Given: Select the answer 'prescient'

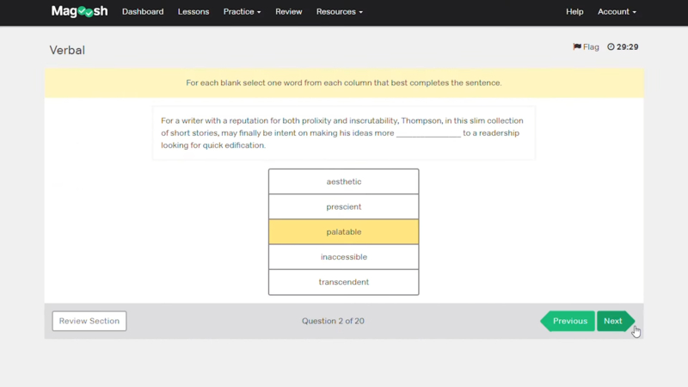Looking at the screenshot, I should click(343, 206).
